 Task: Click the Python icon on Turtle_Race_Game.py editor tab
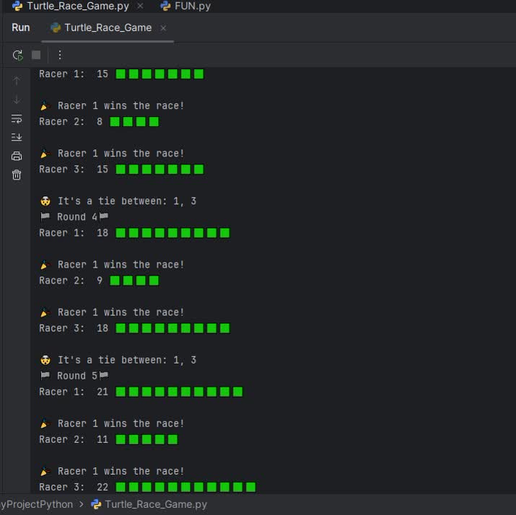point(17,6)
